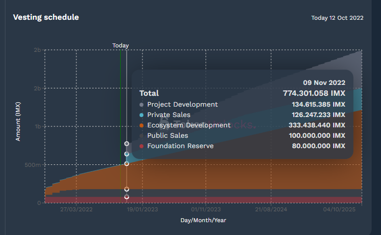This screenshot has width=381, height=235.
Task: Click the 'Ecosystem Development' tooltip label
Action: (188, 125)
